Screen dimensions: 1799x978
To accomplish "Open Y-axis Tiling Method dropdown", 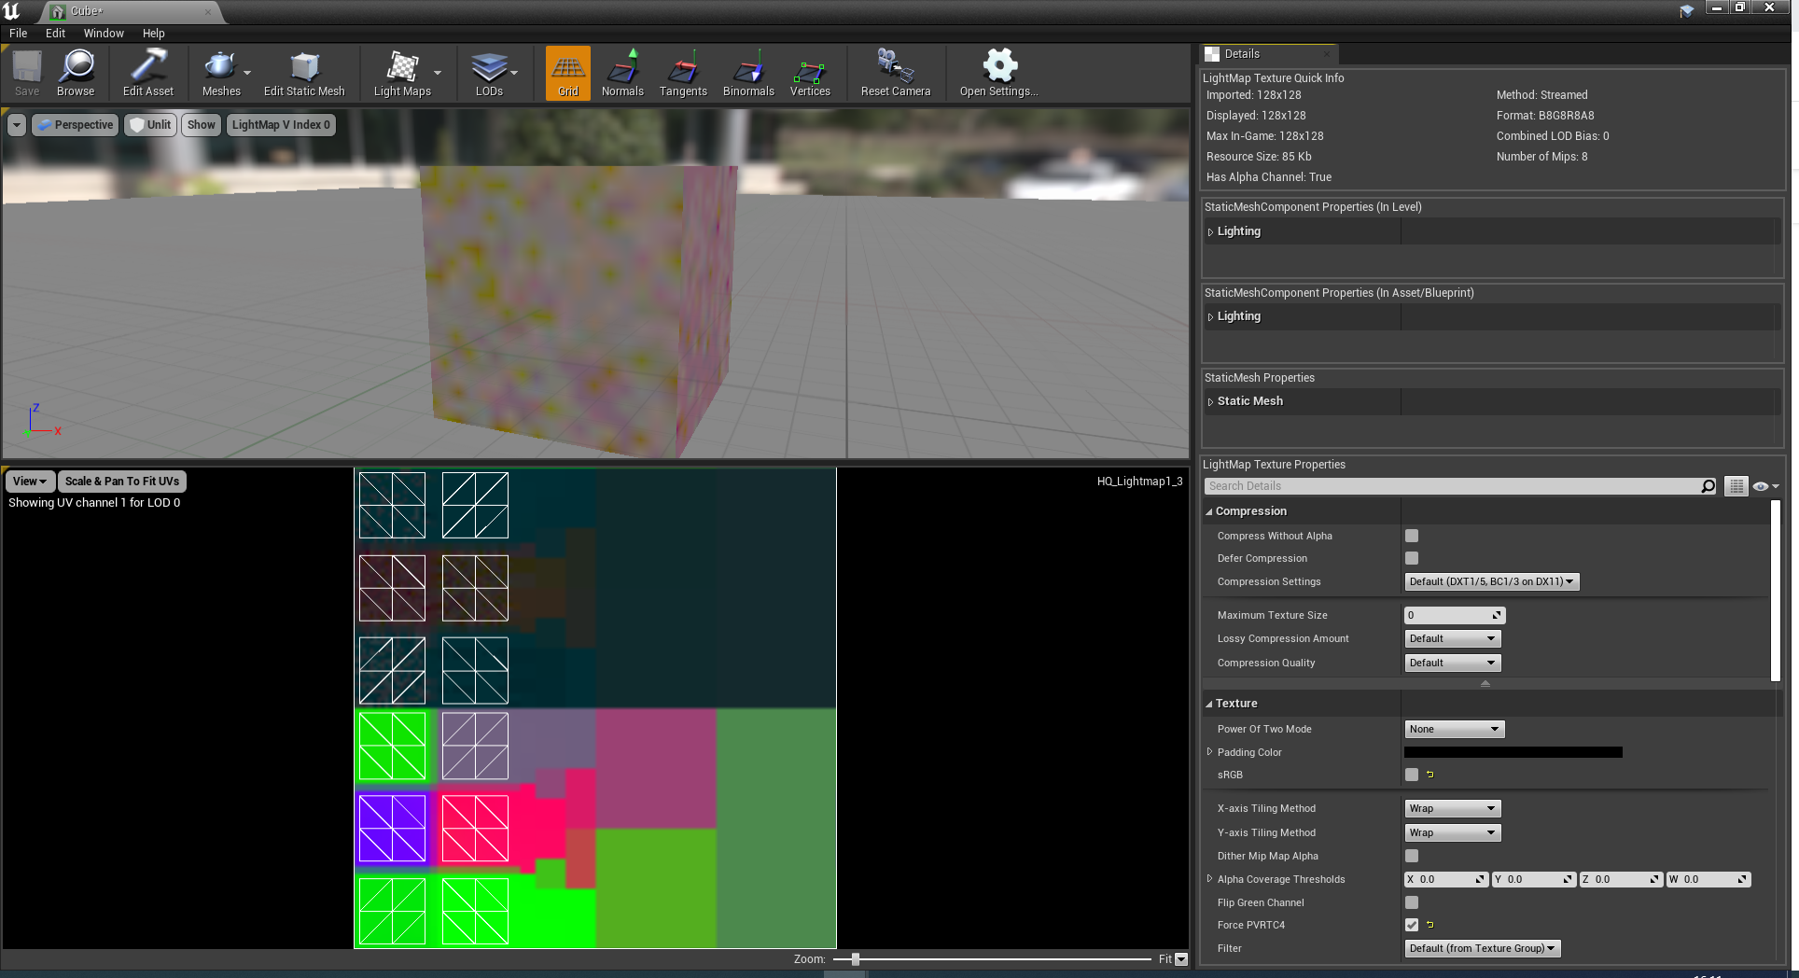I will pos(1453,832).
